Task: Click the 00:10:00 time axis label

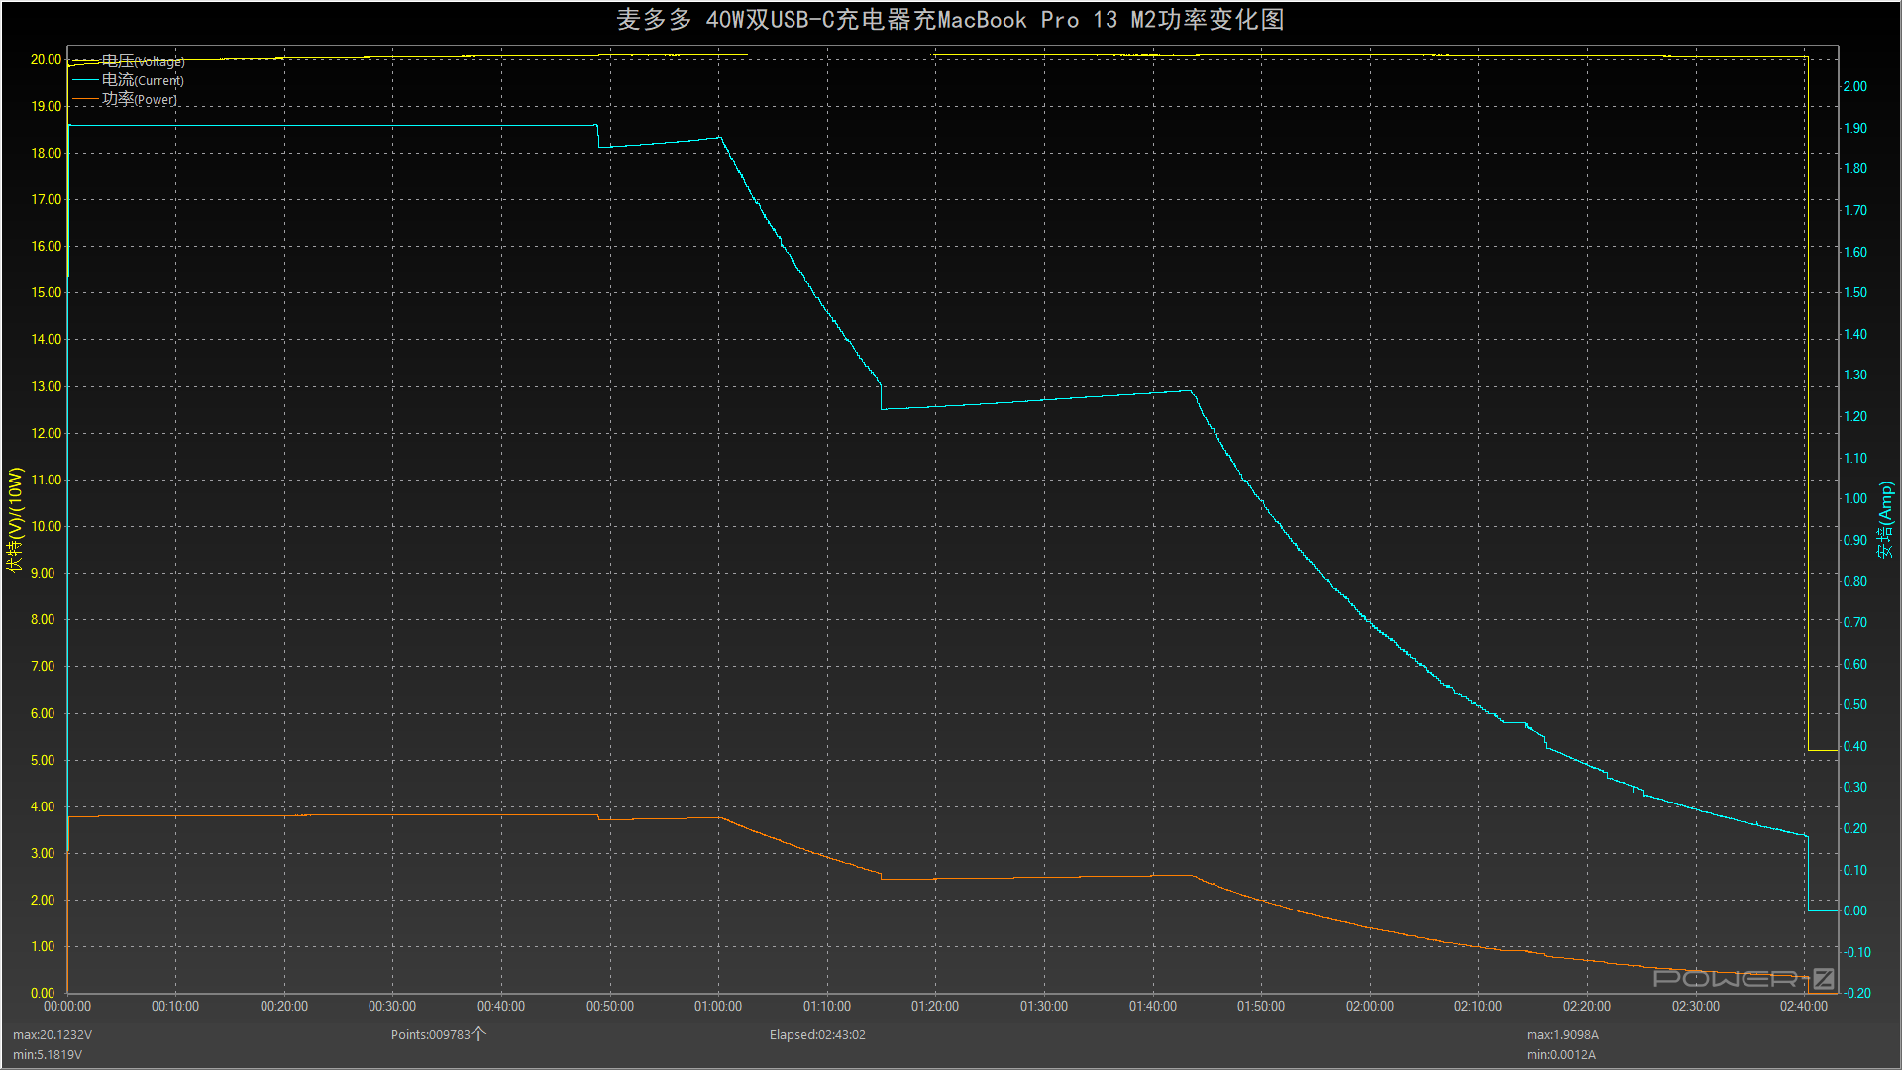Action: [175, 1006]
